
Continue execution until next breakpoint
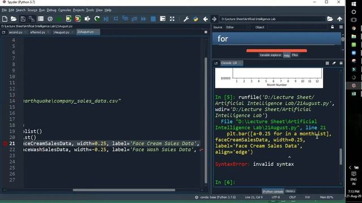click(x=143, y=19)
